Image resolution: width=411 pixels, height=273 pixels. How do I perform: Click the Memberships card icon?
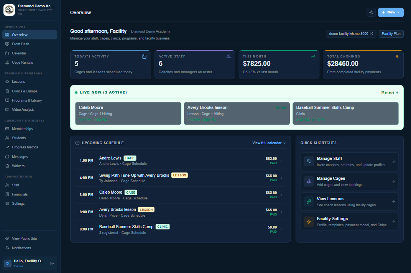[x=7, y=129]
